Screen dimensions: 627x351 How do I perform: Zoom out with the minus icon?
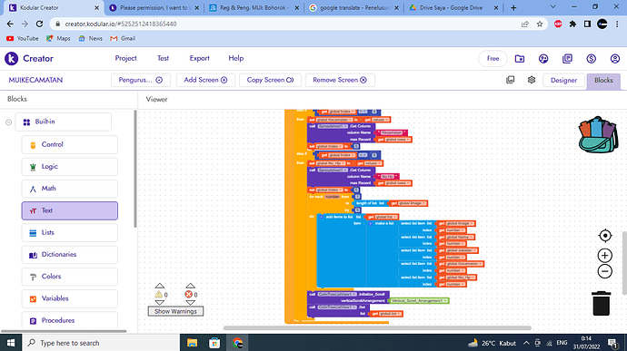(605, 271)
